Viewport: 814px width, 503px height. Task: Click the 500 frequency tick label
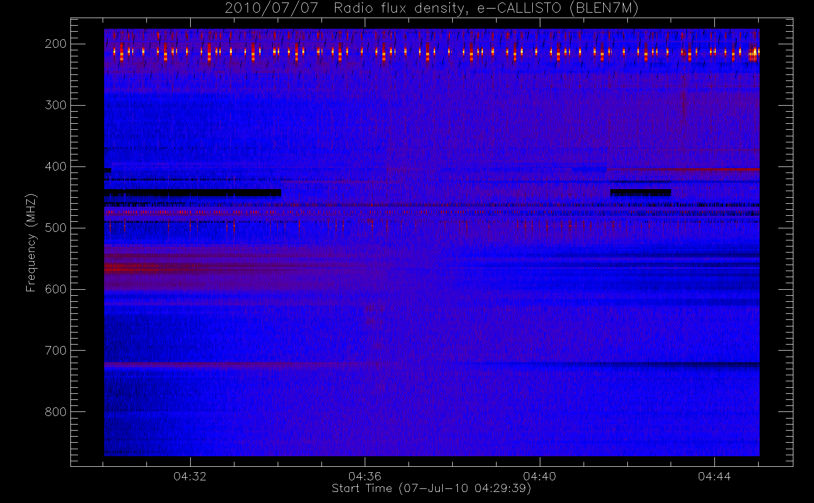[56, 228]
